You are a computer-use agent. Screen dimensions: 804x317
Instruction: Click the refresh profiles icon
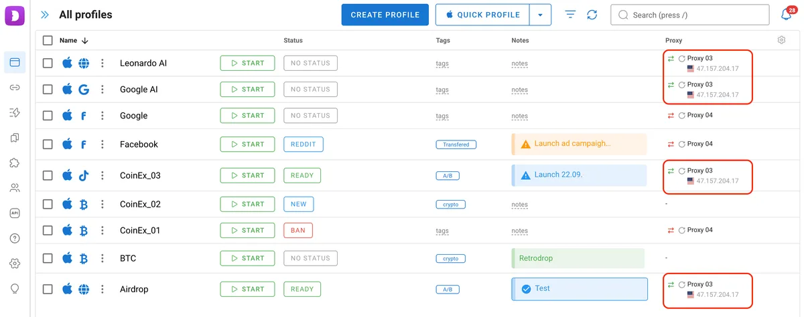592,15
